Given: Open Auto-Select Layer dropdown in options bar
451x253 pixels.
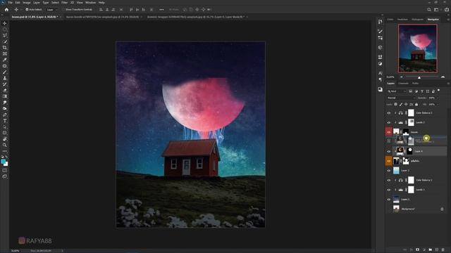Looking at the screenshot, I should coord(51,9).
